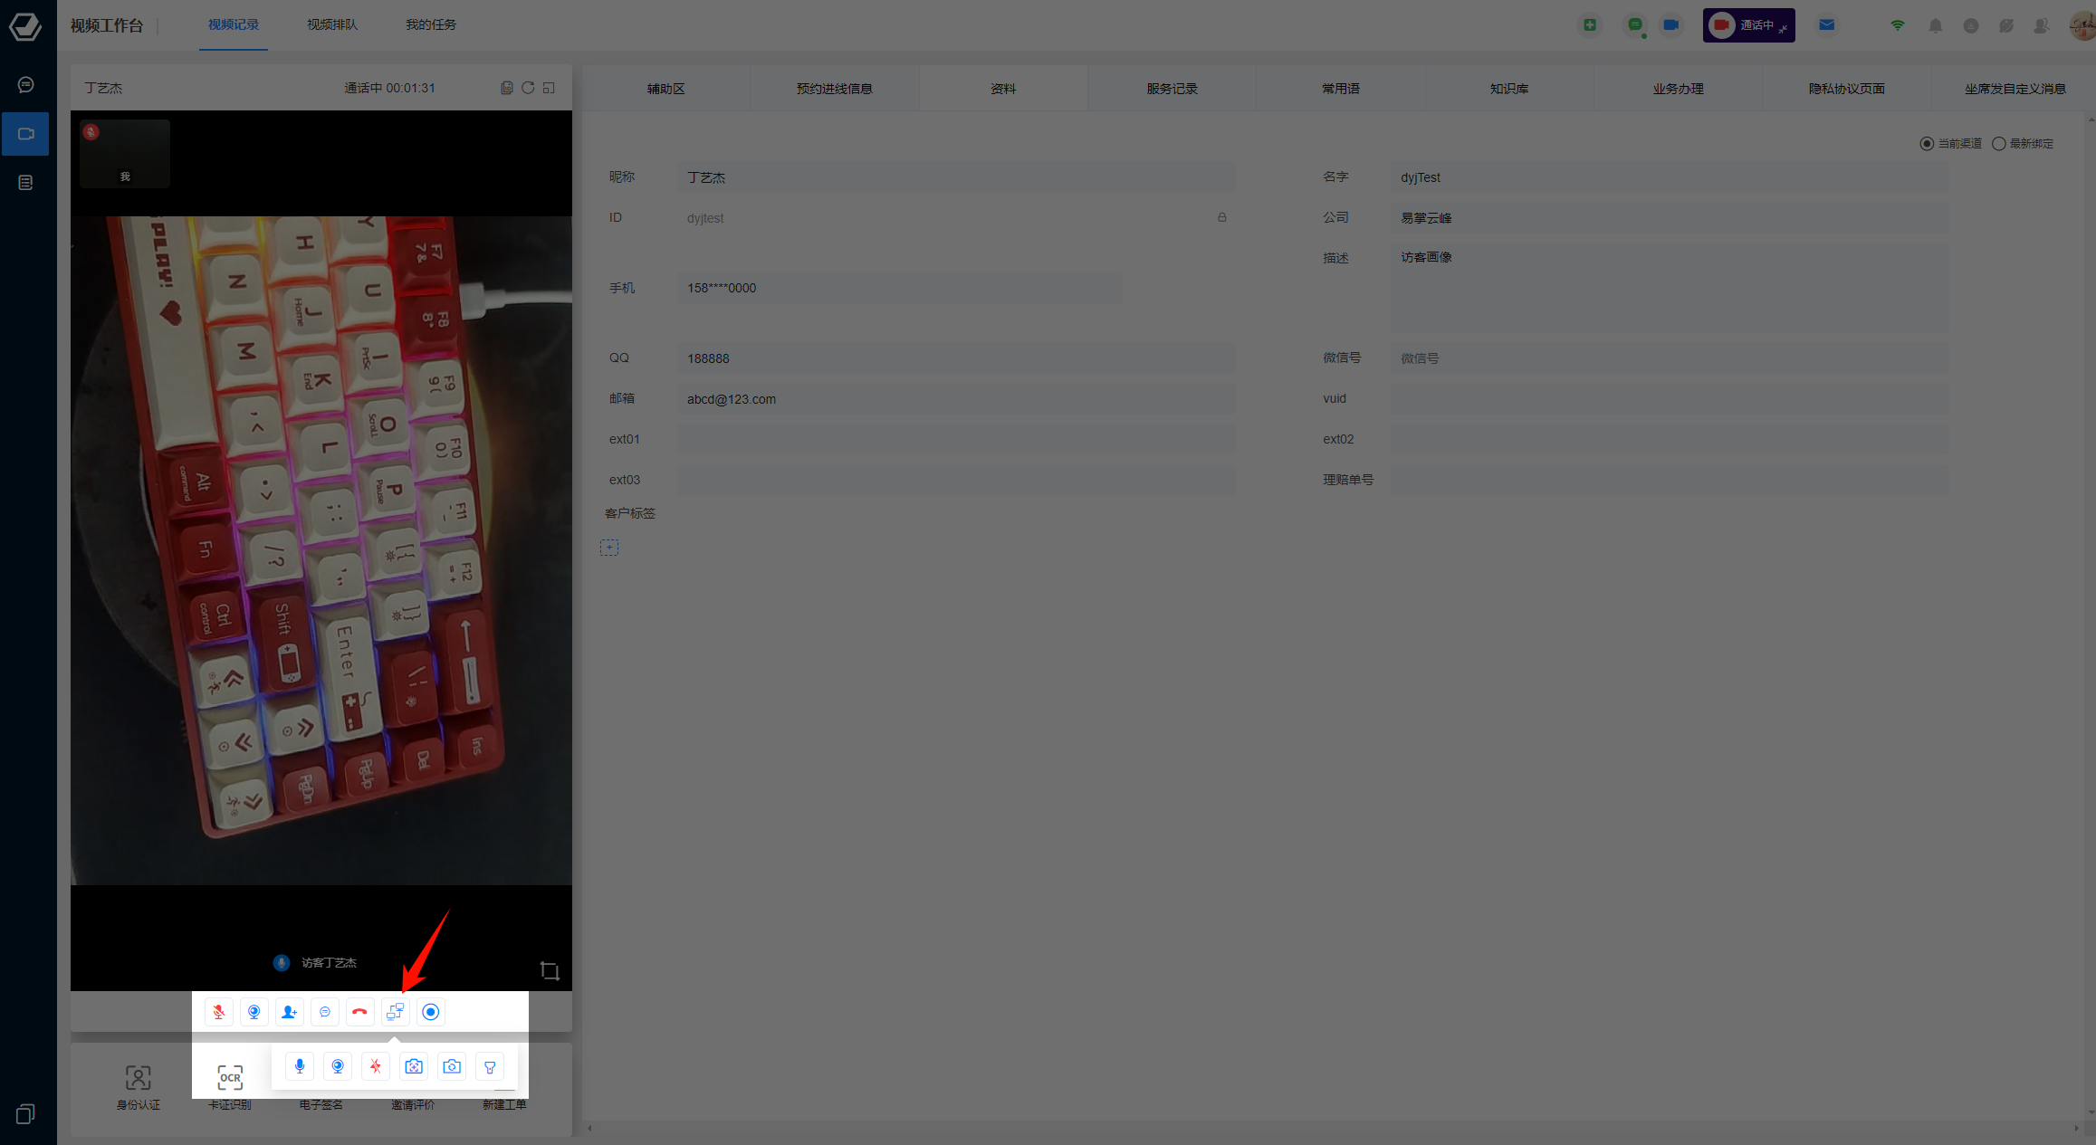This screenshot has width=2096, height=1145.
Task: Open 身份认证 identity verification
Action: (138, 1086)
